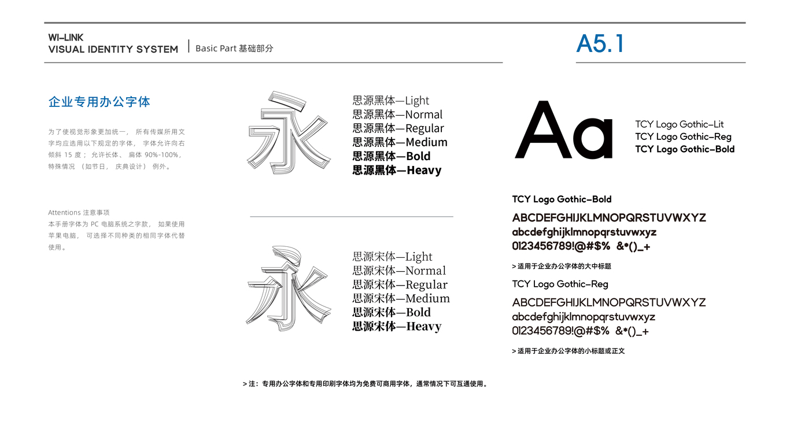Select the text 思源黑体—Regular
The width and height of the screenshot is (790, 444).
tap(398, 128)
